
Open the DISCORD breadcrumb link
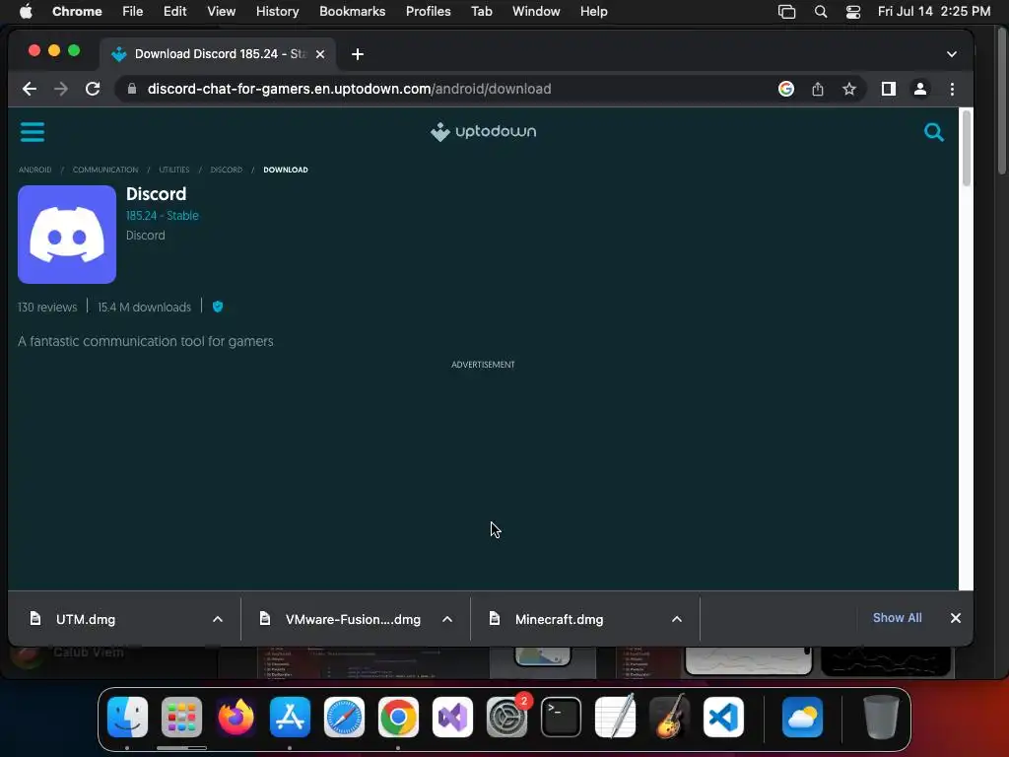pos(227,170)
